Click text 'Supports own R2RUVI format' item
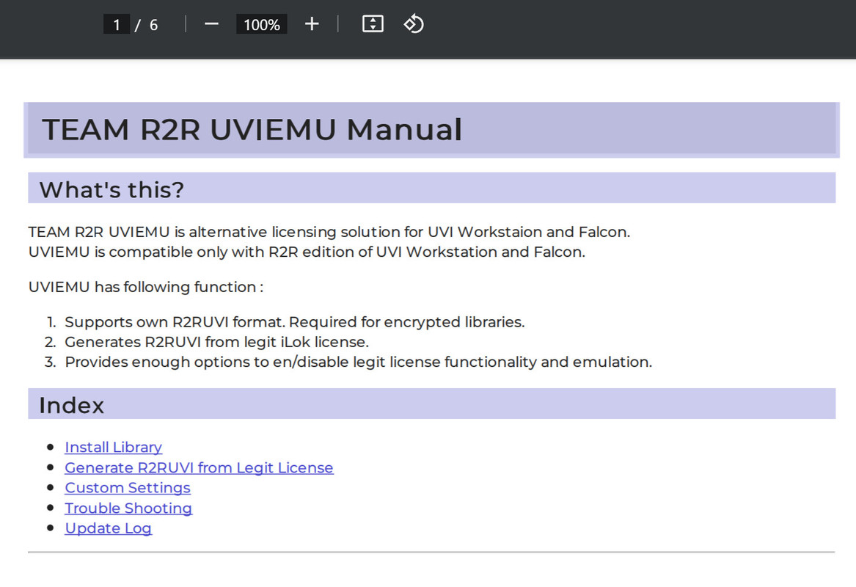Viewport: 856px width, 587px height. [x=294, y=322]
